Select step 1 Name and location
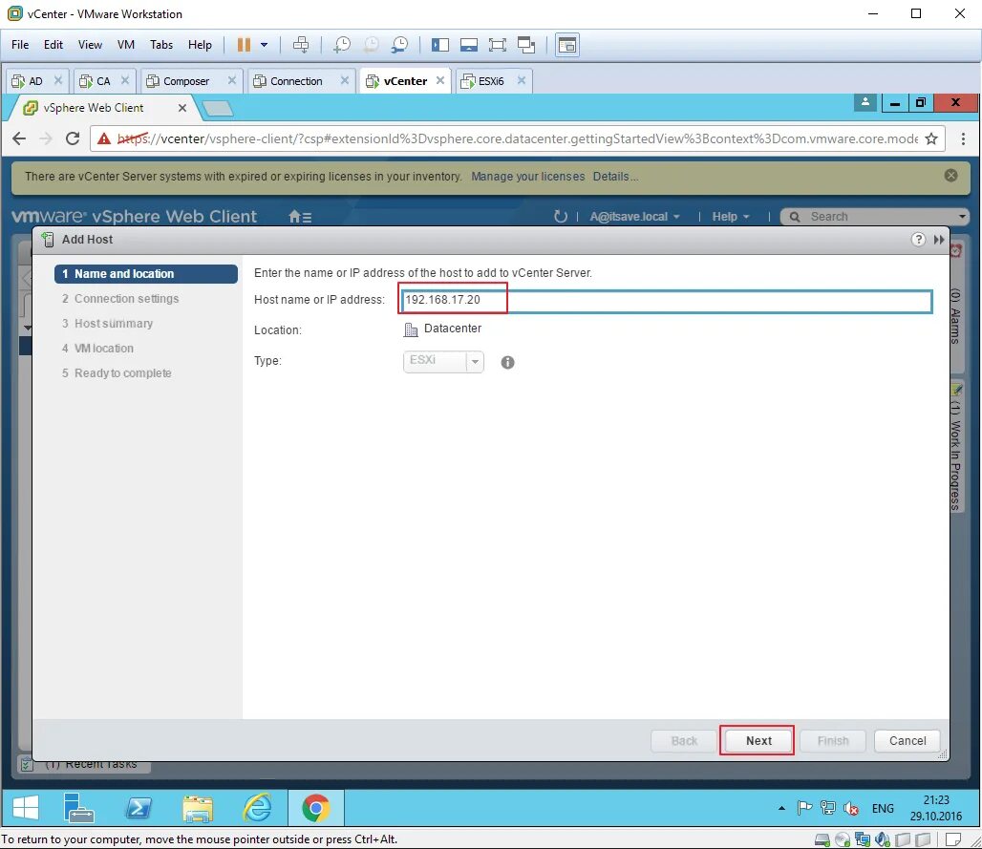 pyautogui.click(x=146, y=273)
